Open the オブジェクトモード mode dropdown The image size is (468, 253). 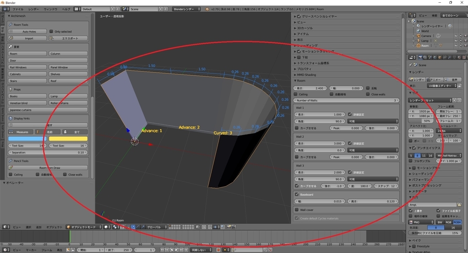[x=84, y=227]
